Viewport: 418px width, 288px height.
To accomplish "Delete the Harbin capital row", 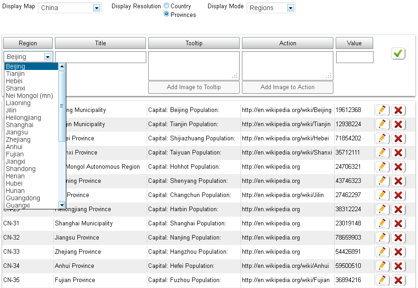I will pos(398,209).
